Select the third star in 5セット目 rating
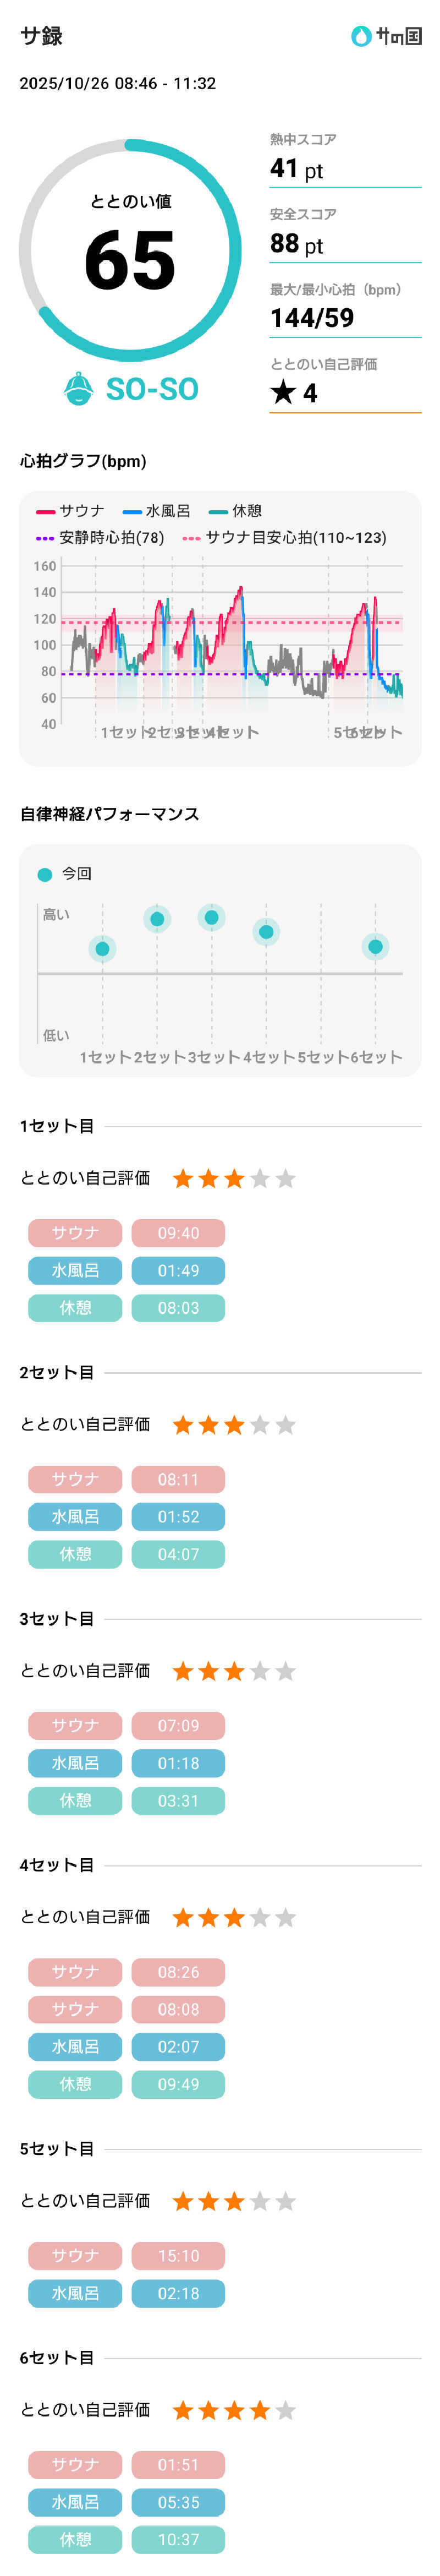Viewport: 440px width, 2576px height. [234, 2201]
